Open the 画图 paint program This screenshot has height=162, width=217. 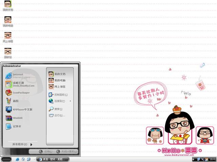pyautogui.click(x=12, y=101)
